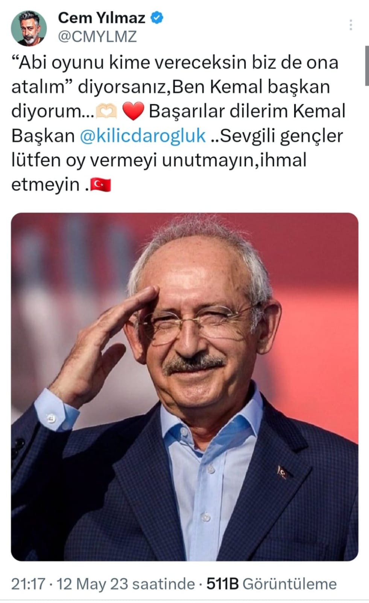Screen dimensions: 369x603
Task: Open the @CMYLMZ handle link
Action: [97, 37]
